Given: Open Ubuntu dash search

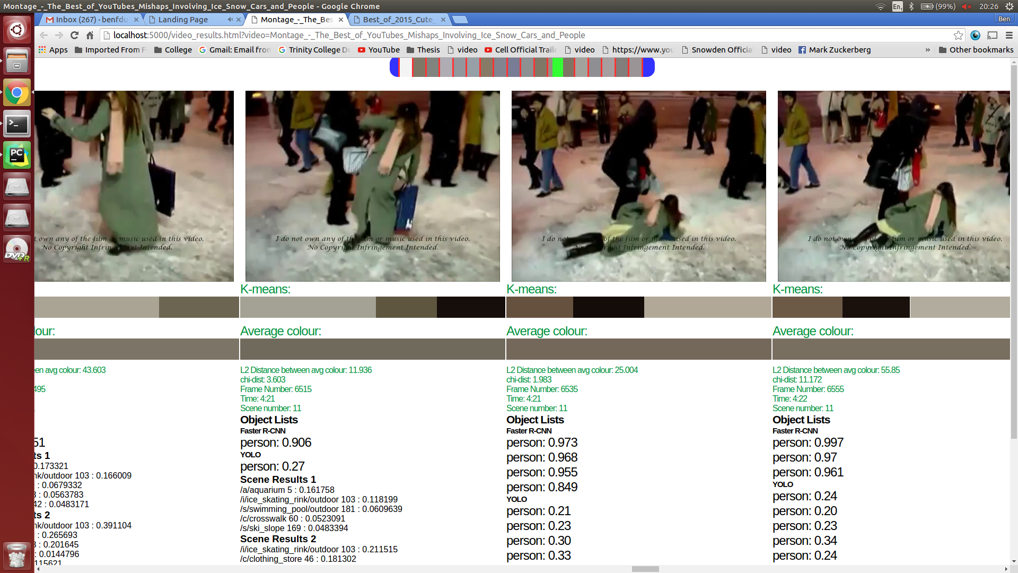Looking at the screenshot, I should 17,30.
